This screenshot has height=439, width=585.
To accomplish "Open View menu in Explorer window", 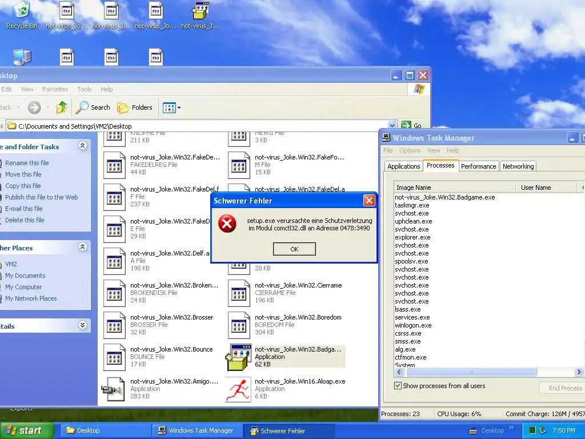I will click(x=27, y=89).
